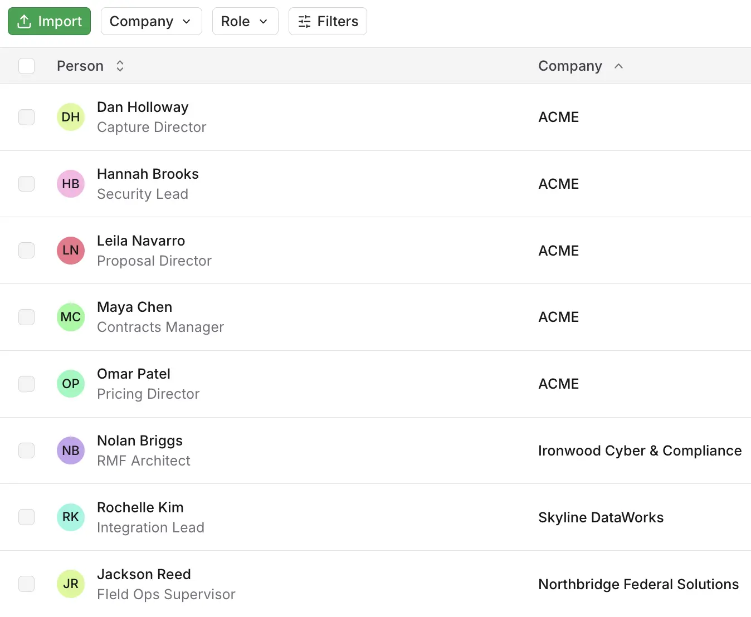Click Maya Chen's MC avatar icon
The width and height of the screenshot is (751, 617).
tap(70, 317)
